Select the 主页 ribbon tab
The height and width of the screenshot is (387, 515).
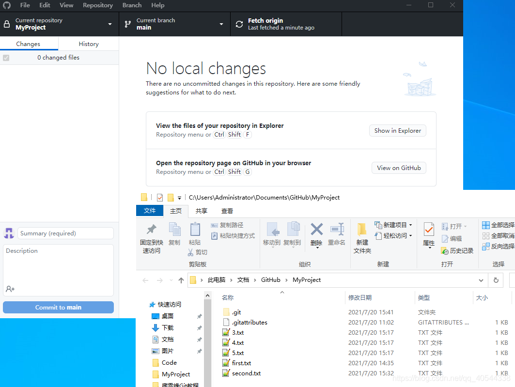coord(176,211)
